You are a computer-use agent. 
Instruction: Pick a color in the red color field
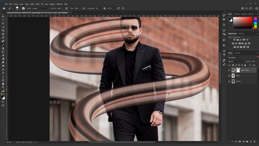242,23
